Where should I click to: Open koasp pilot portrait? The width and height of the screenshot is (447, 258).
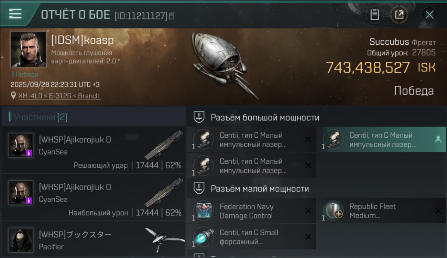(x=28, y=50)
